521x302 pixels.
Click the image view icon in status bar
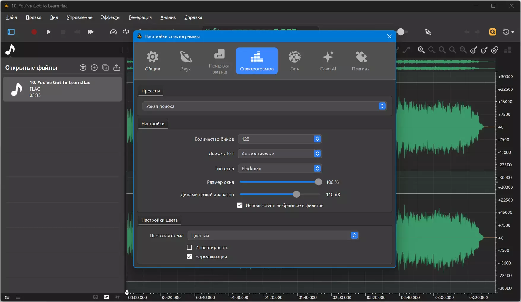click(107, 297)
